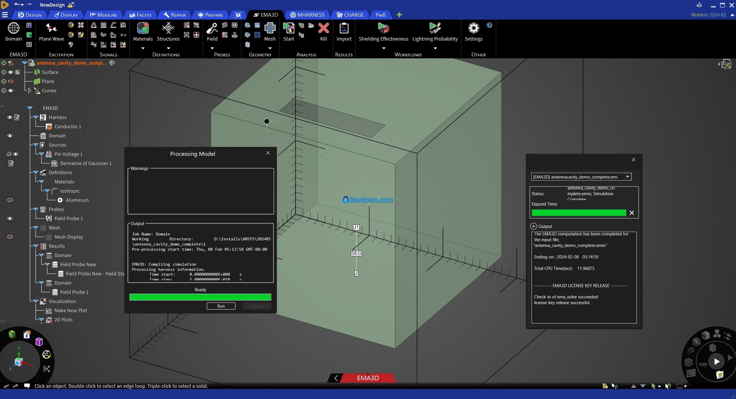
Task: Click the Start analysis icon
Action: click(289, 28)
